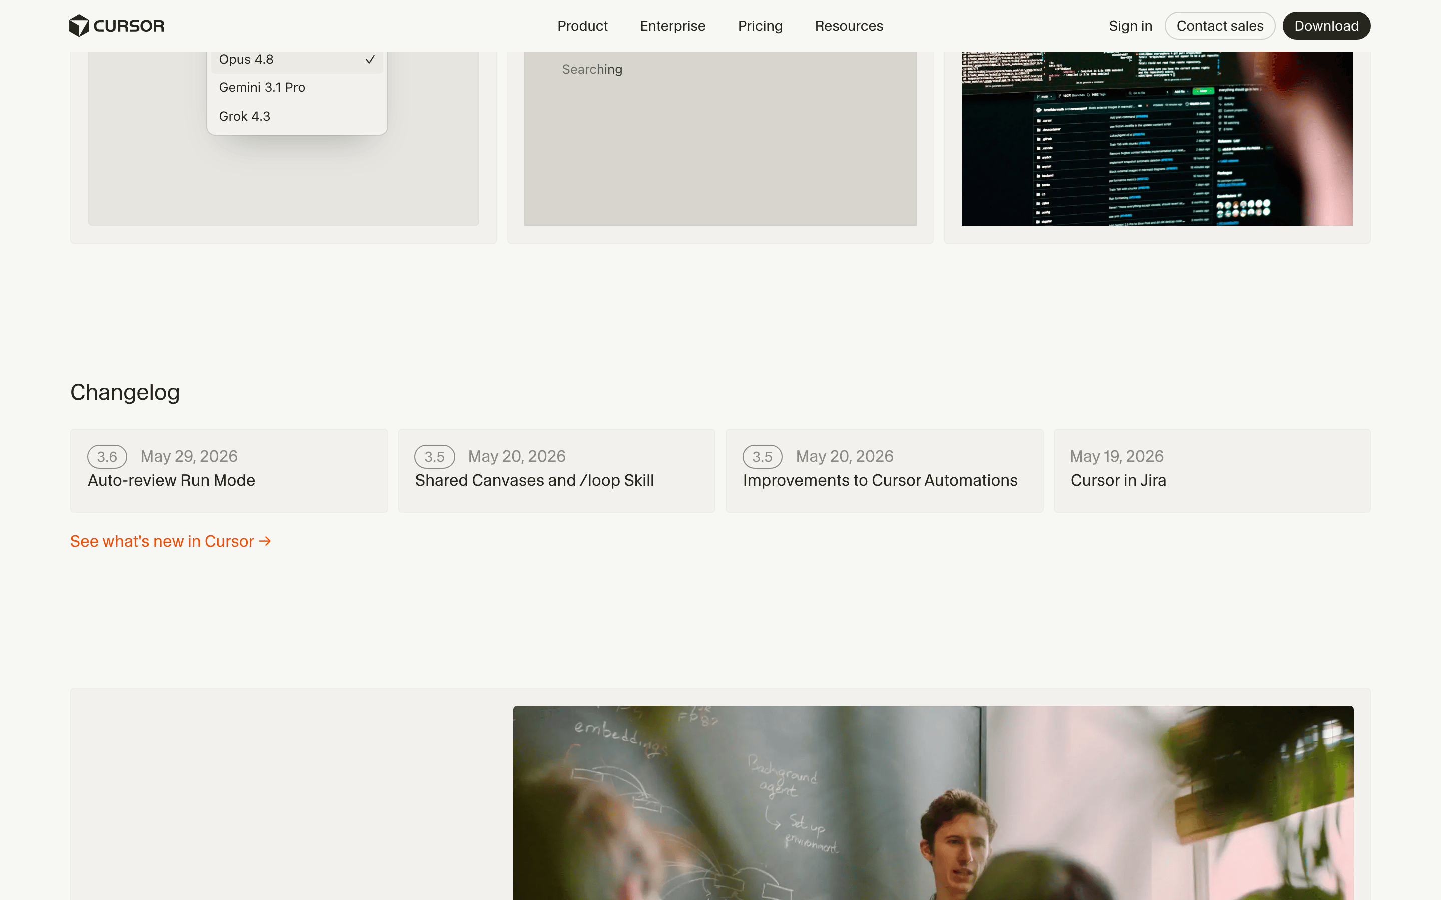This screenshot has height=900, width=1441.
Task: Open Auto-review Run Mode changelog card
Action: [x=229, y=470]
